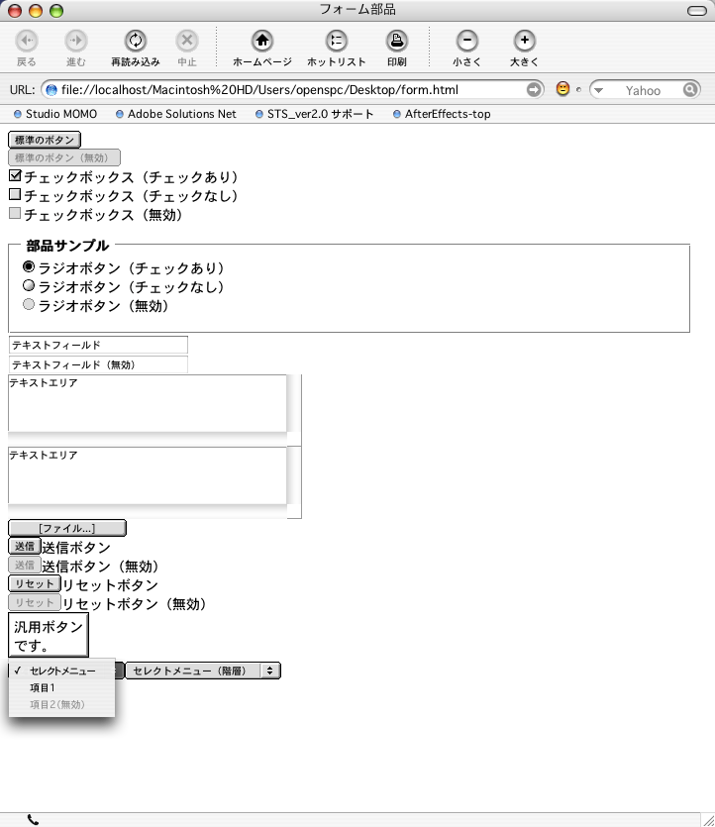Click the go arrow in URL bar
This screenshot has height=827, width=715.
point(534,90)
